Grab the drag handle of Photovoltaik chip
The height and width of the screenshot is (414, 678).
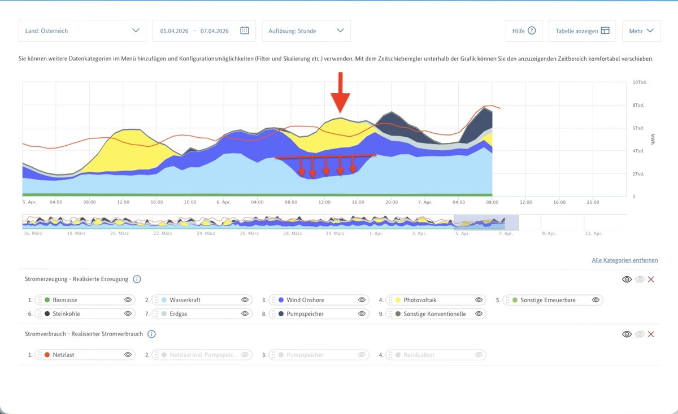tap(390, 300)
